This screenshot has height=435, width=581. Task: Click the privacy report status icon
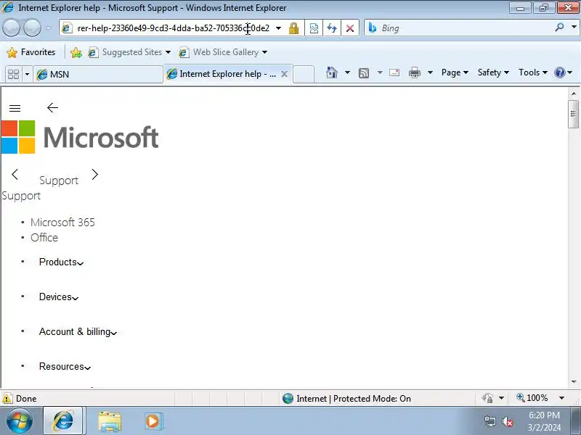click(x=487, y=398)
